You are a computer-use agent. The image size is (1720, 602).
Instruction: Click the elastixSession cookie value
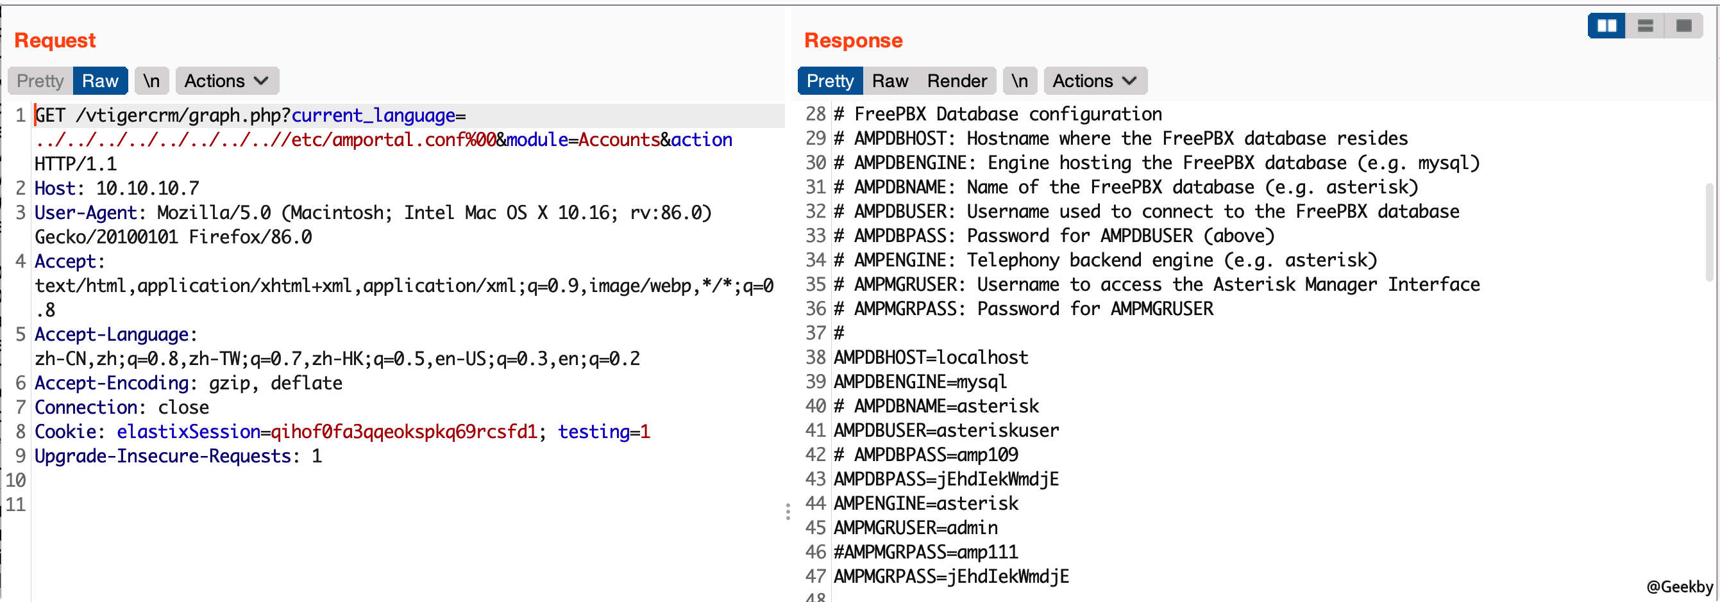pyautogui.click(x=403, y=432)
